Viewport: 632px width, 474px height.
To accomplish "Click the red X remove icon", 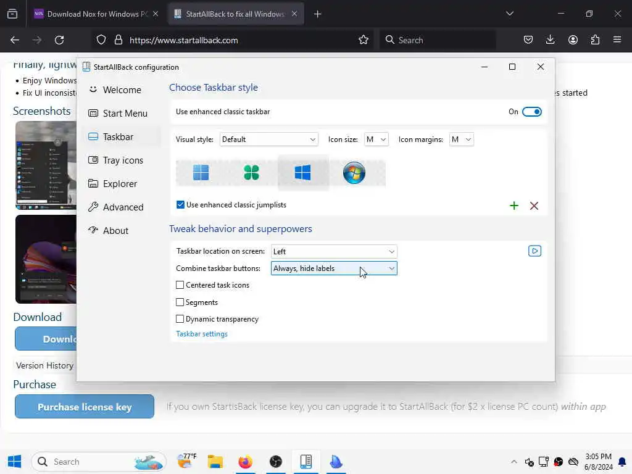I will [534, 206].
